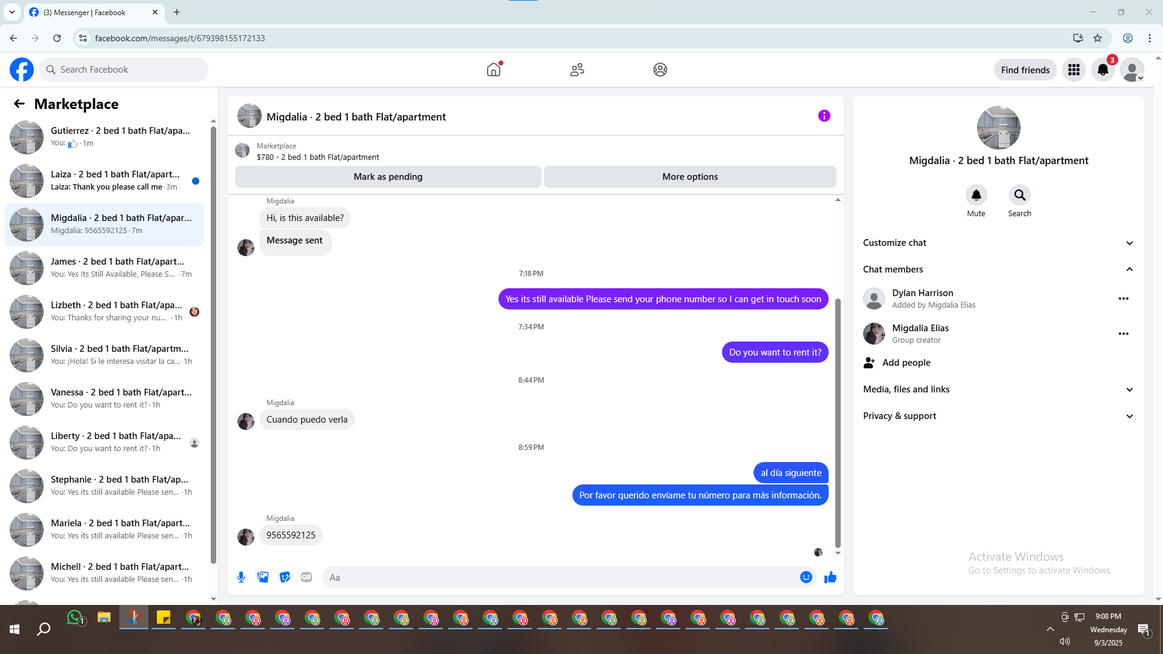Record a voice clip
Screen dimensions: 1163x654
point(241,577)
